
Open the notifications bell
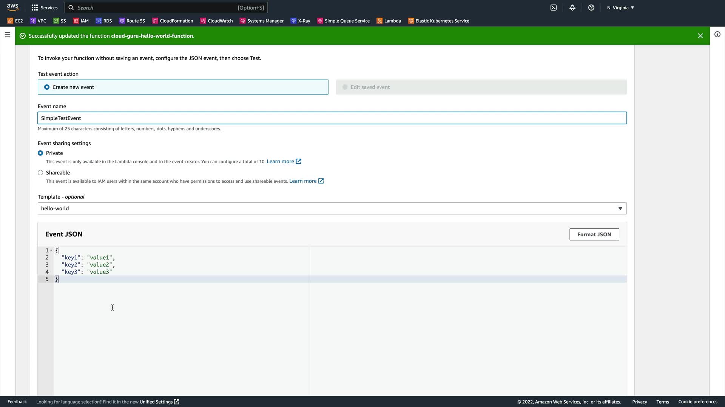[x=572, y=8]
